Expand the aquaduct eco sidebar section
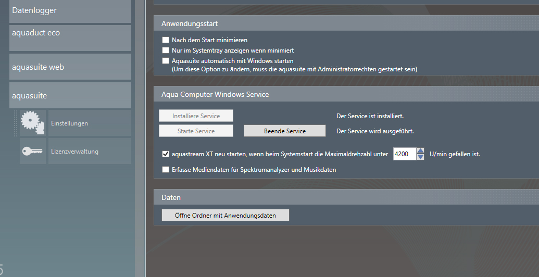The width and height of the screenshot is (539, 277). pos(70,37)
